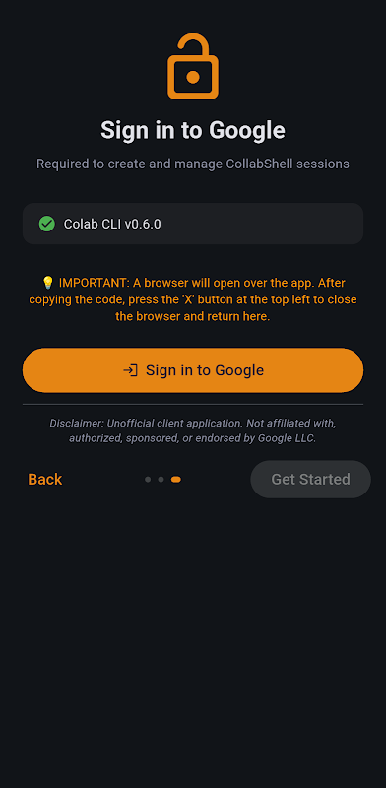
Task: Select the second page indicator dot
Action: click(x=161, y=480)
